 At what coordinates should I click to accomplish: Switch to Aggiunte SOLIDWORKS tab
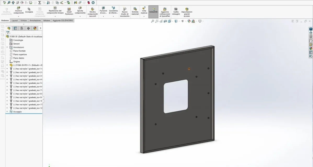point(63,21)
